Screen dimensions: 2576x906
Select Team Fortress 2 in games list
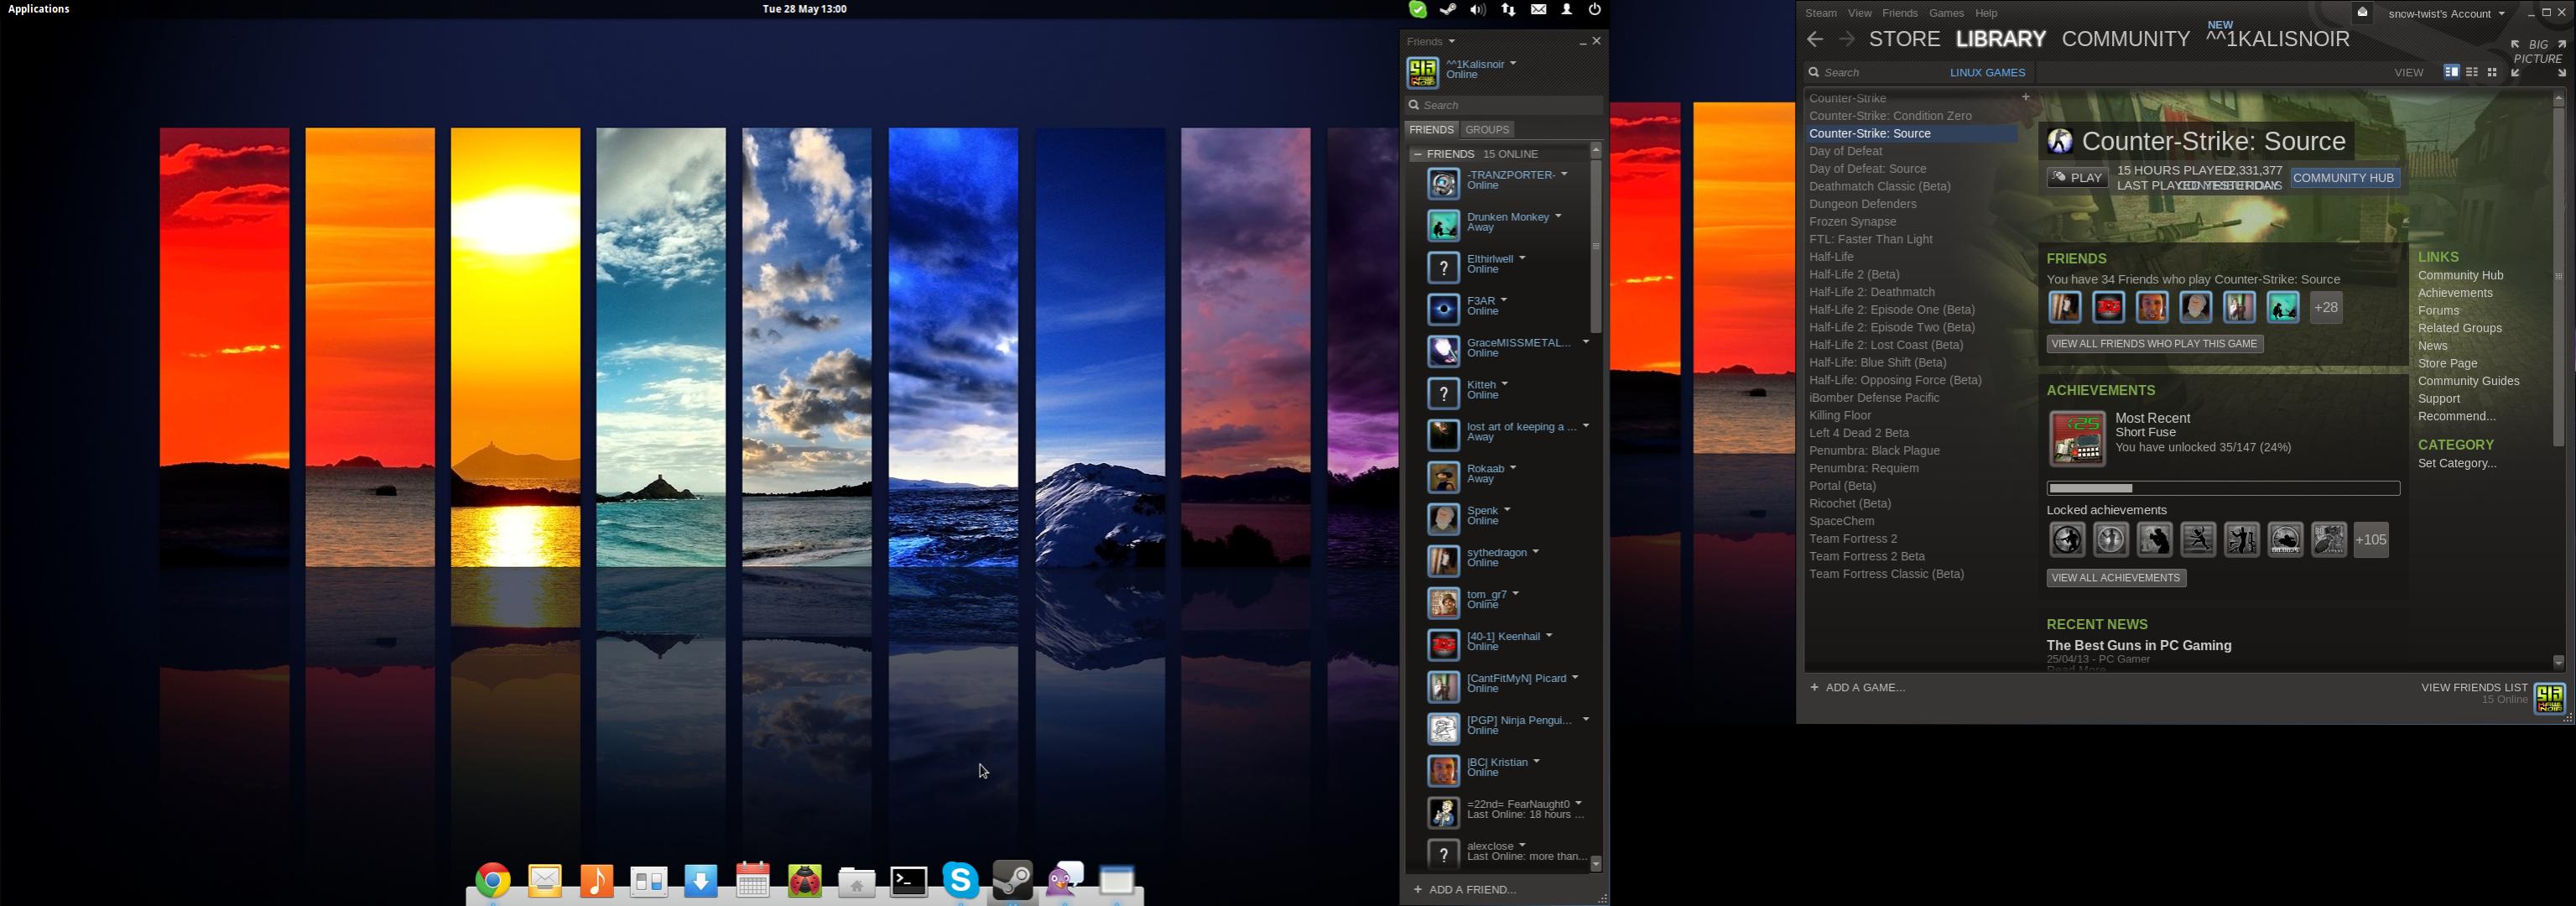coord(1852,539)
